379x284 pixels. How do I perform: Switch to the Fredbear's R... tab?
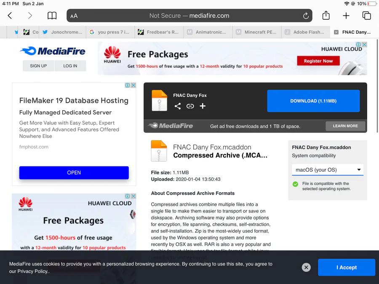(x=159, y=32)
